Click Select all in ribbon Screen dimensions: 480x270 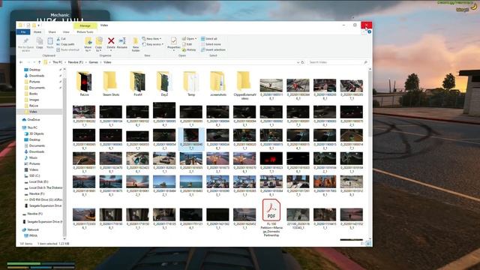tap(209, 39)
